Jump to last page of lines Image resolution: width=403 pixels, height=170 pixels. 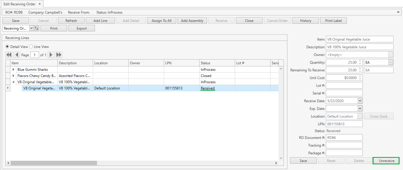(x=59, y=55)
